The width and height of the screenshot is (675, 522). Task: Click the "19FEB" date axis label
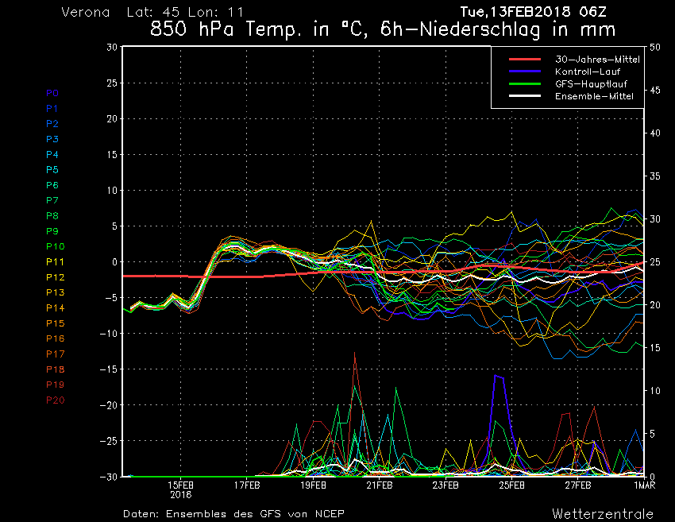click(314, 485)
